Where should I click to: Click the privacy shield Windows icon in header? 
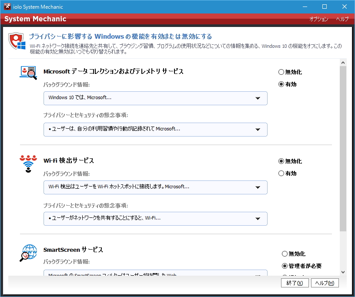click(17, 41)
